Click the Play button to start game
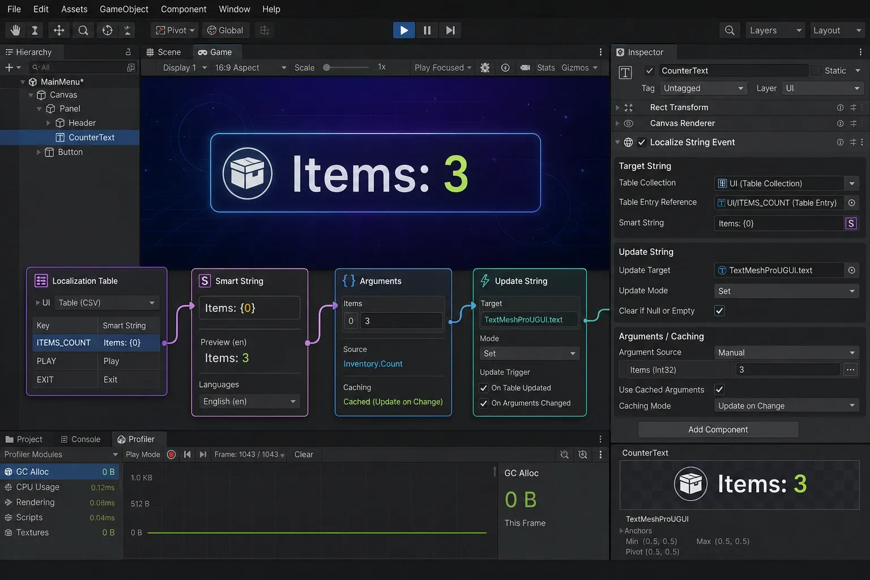This screenshot has height=580, width=870. point(404,30)
